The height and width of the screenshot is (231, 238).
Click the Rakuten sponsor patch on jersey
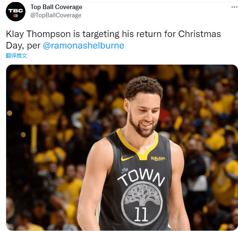coord(158,159)
